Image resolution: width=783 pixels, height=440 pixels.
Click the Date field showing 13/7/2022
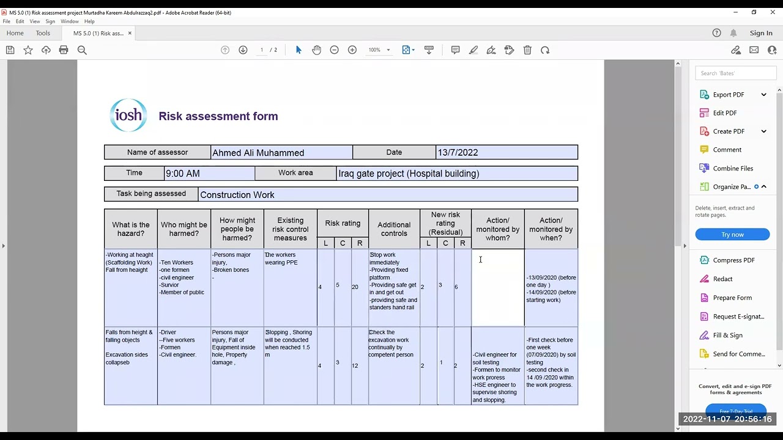(x=507, y=153)
